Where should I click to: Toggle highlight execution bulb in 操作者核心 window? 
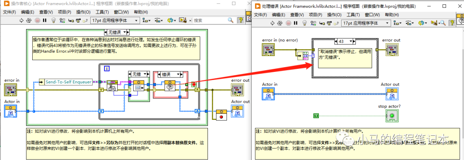tap(54, 21)
